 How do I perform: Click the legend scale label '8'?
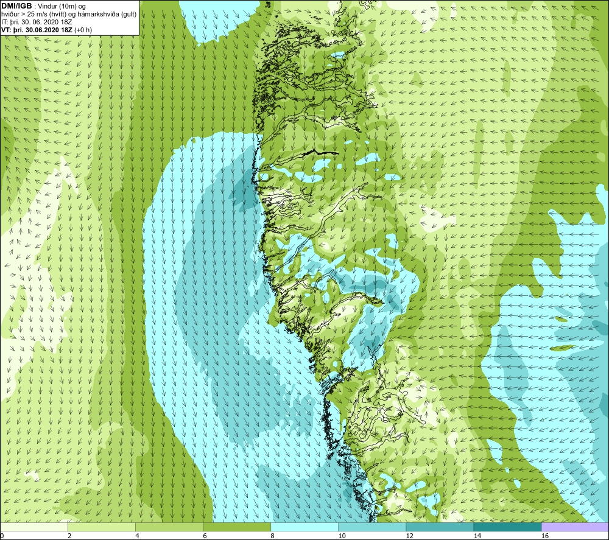tap(272, 536)
